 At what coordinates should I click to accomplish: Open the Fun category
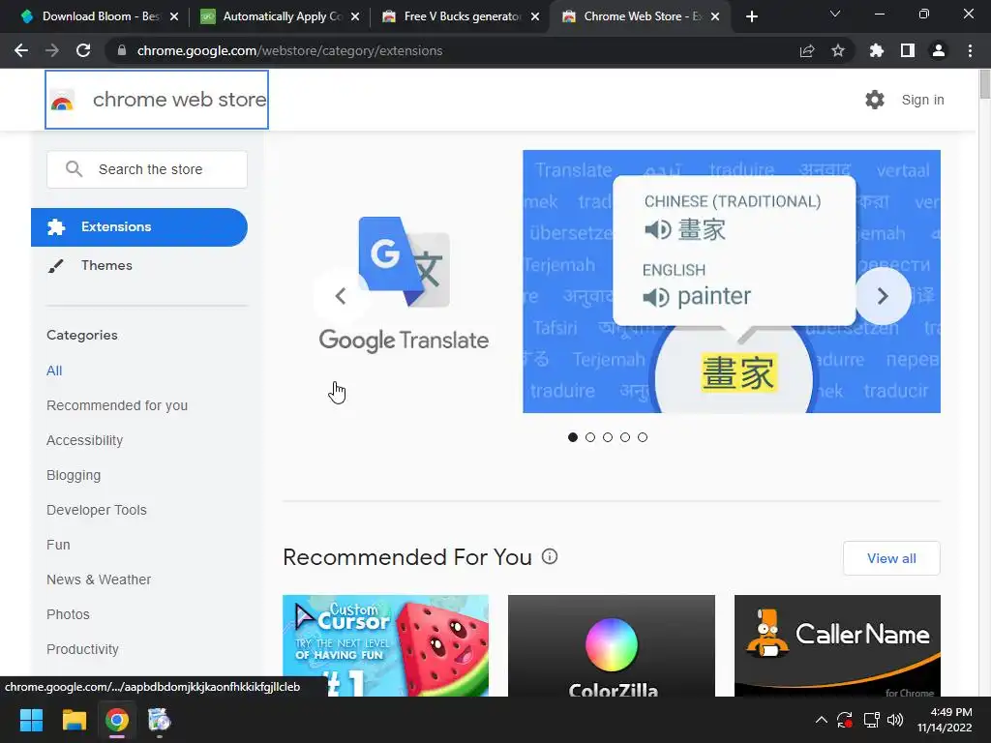click(58, 545)
